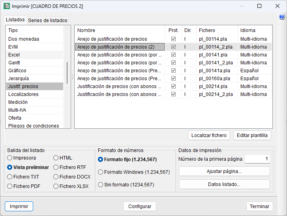Select Impresora as output destination
287x216 pixels.
(x=10, y=158)
